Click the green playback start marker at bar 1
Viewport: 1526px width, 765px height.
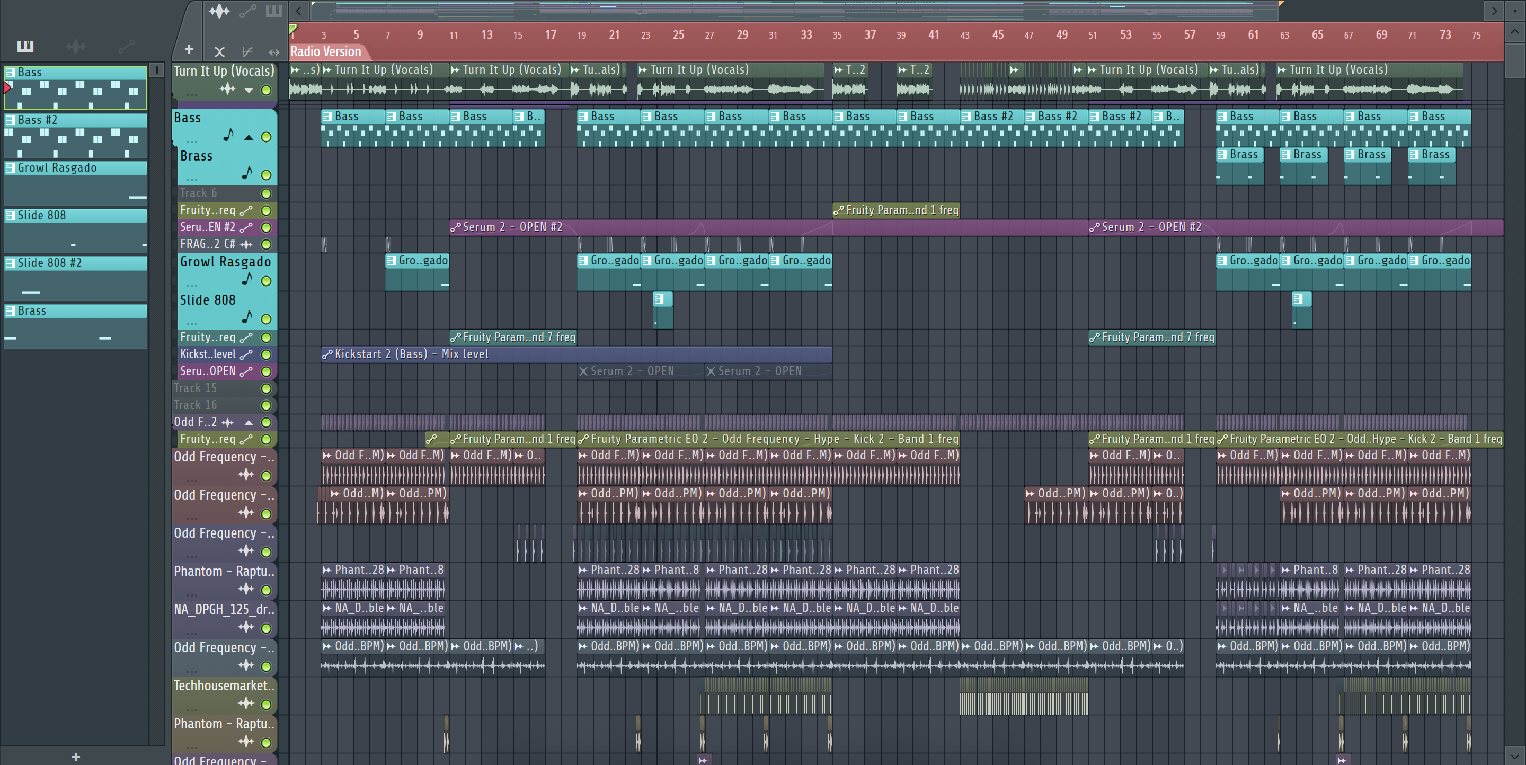click(292, 29)
